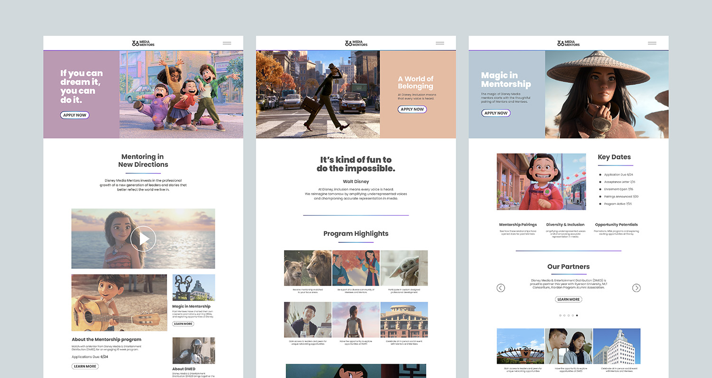Open the domed brick building highlight thumbnail

point(404,320)
